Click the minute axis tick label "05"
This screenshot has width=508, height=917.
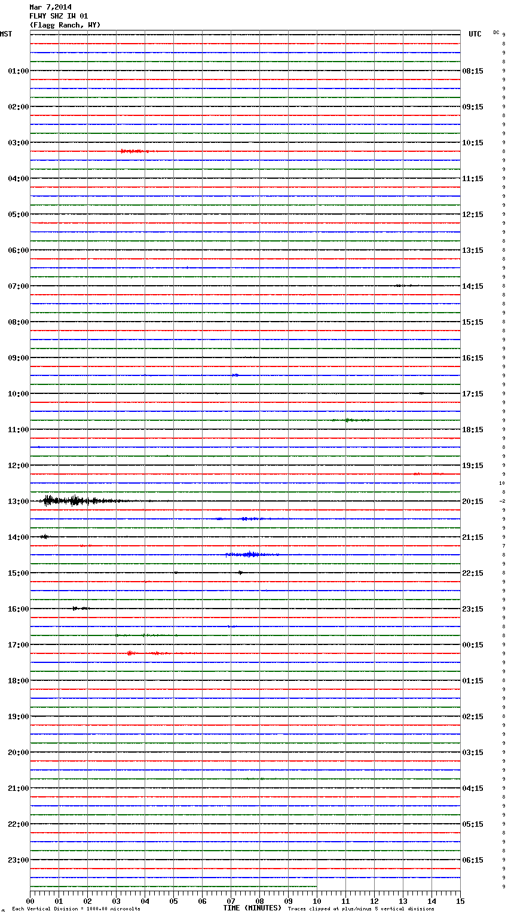[173, 901]
